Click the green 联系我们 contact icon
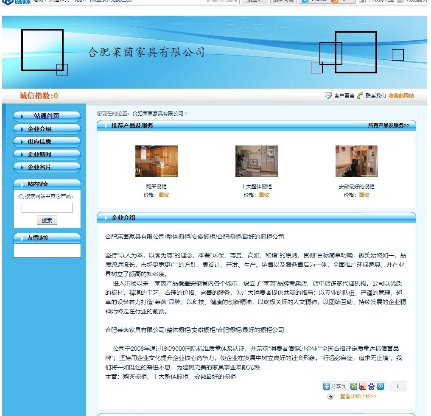 (x=360, y=95)
